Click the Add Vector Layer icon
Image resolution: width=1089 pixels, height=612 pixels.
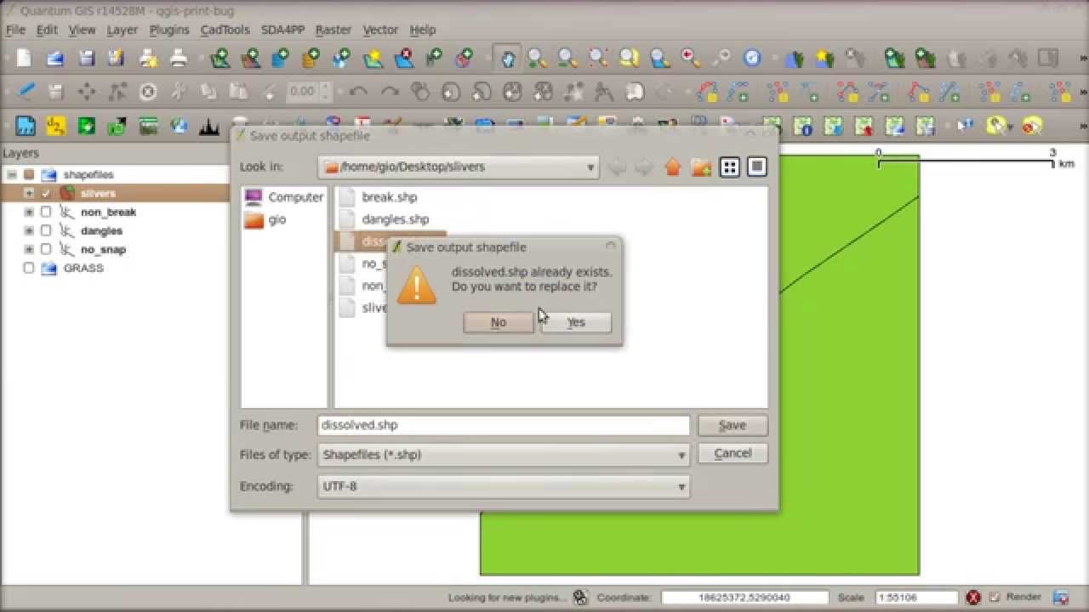(220, 59)
